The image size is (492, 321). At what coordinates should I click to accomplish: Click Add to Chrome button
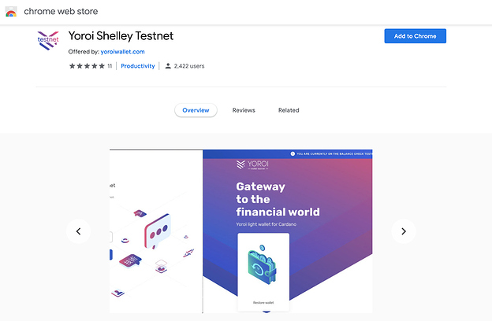415,36
